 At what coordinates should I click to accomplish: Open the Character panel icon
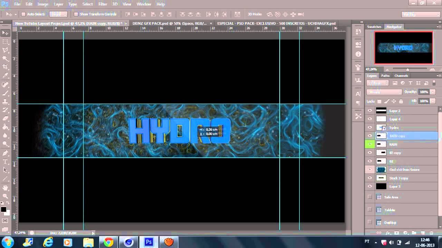click(358, 94)
